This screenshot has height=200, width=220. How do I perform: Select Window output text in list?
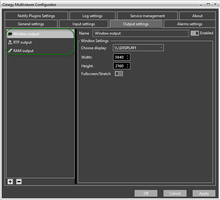pyautogui.click(x=26, y=34)
